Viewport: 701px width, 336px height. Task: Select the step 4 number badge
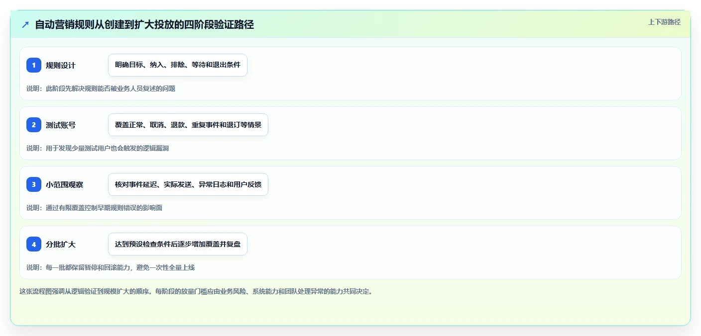point(34,244)
